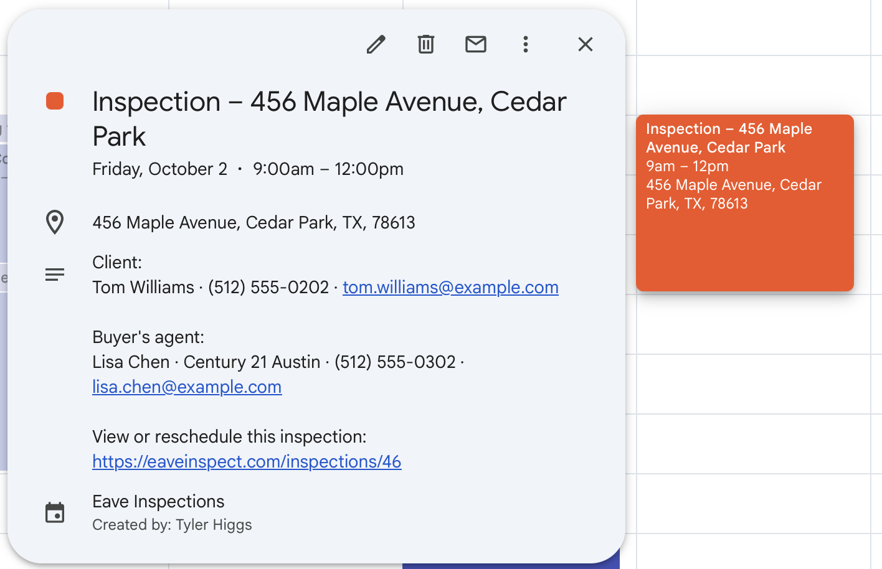Click 'Created by: Tyler Higgs' text
This screenshot has height=569, width=882.
172,525
